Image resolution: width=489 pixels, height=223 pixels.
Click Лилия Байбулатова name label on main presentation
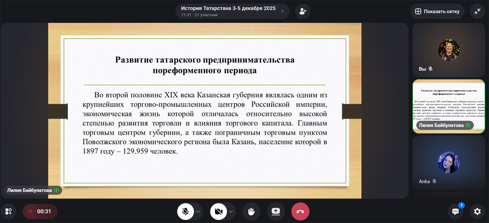coord(30,190)
